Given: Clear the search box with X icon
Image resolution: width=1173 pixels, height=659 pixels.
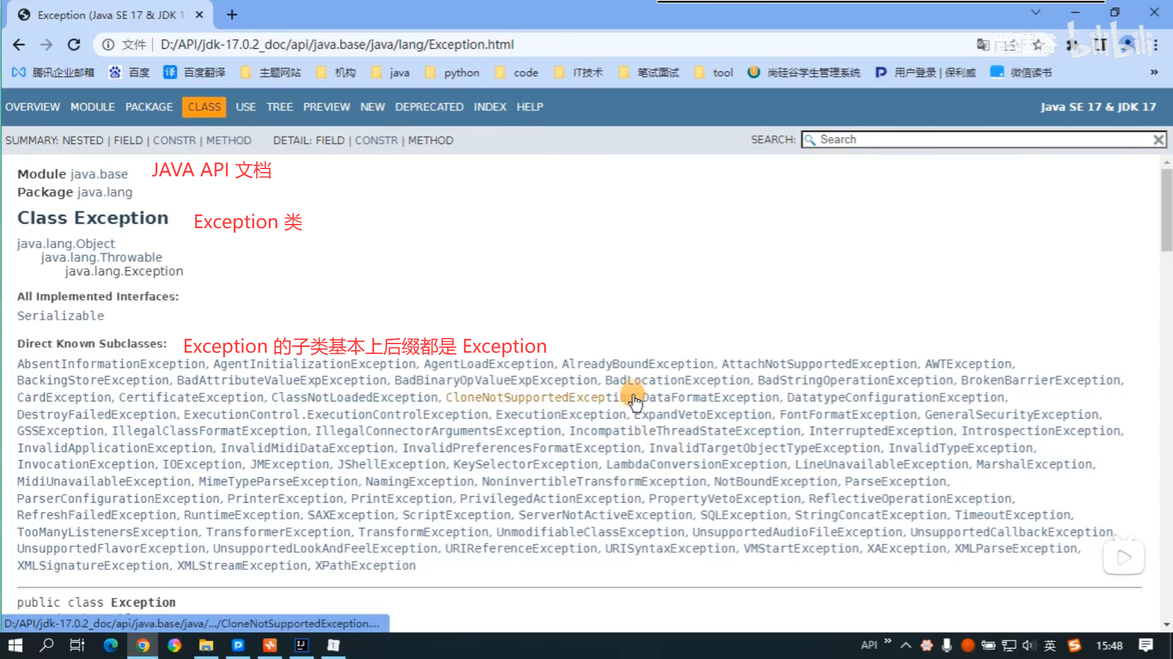Looking at the screenshot, I should [1158, 140].
